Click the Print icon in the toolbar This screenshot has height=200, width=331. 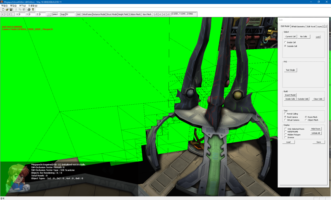click(x=29, y=9)
